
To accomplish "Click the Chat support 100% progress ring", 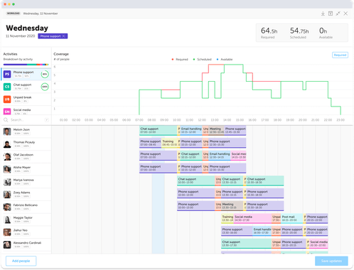I will (x=45, y=87).
